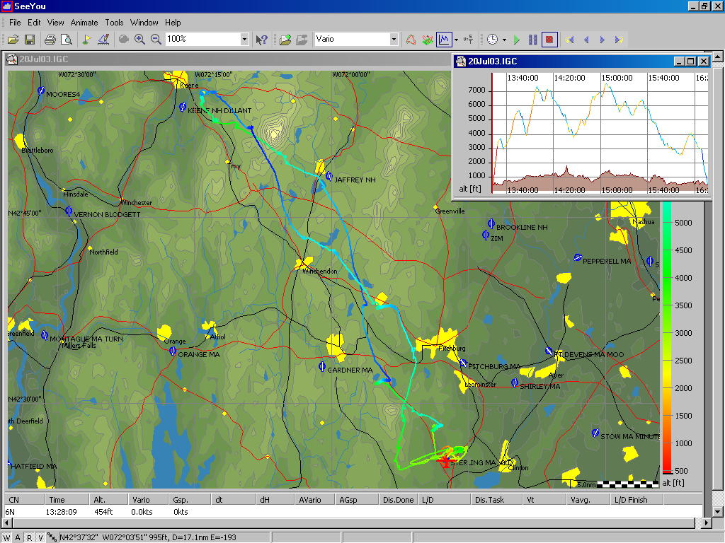Click the Save disk icon
The width and height of the screenshot is (725, 543).
point(30,40)
